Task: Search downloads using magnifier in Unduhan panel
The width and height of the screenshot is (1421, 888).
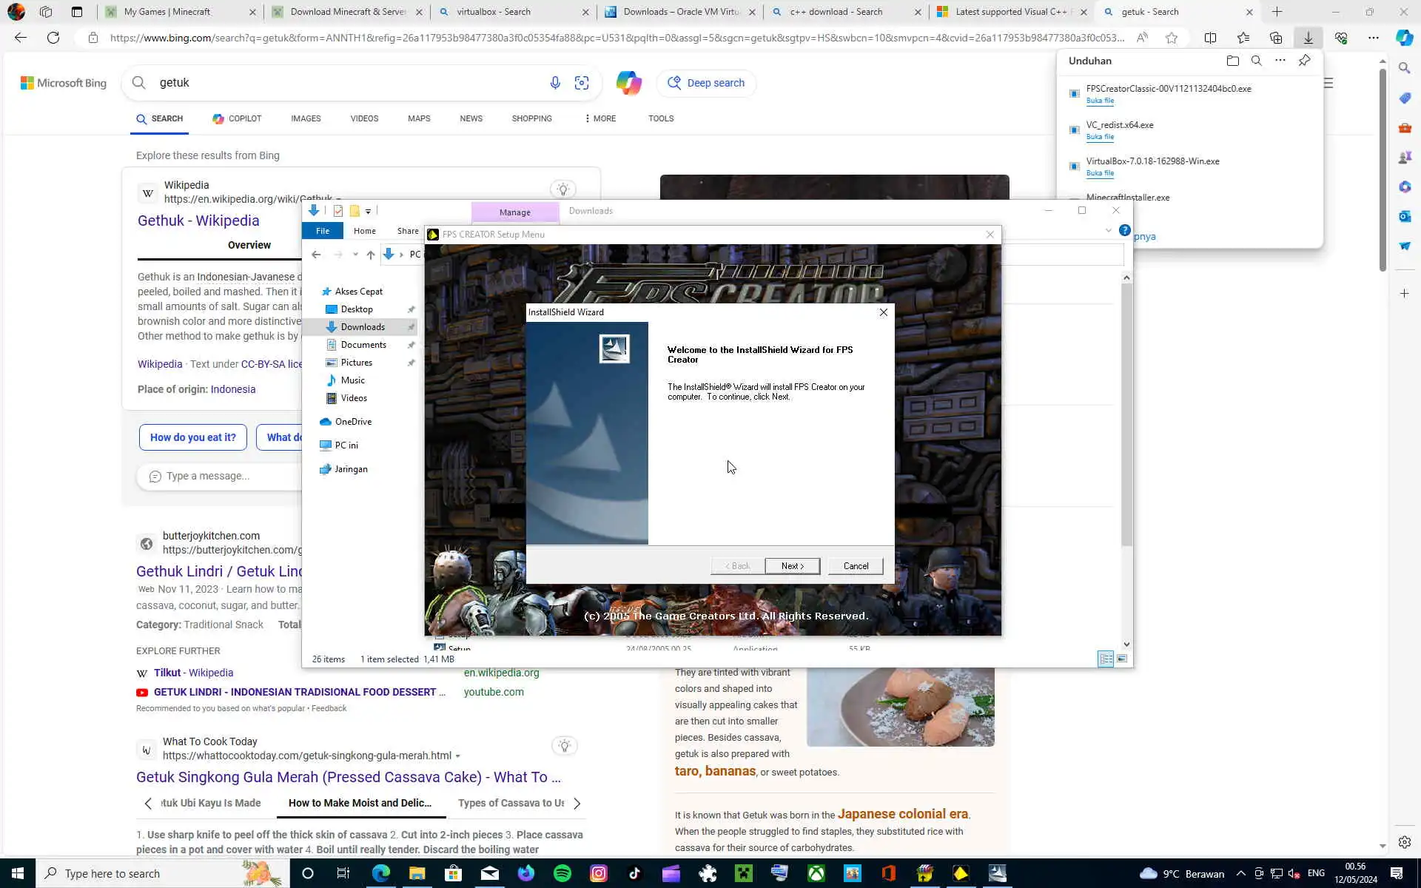Action: [1256, 61]
